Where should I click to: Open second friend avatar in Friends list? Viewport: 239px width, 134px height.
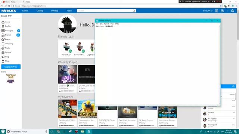pos(80,47)
